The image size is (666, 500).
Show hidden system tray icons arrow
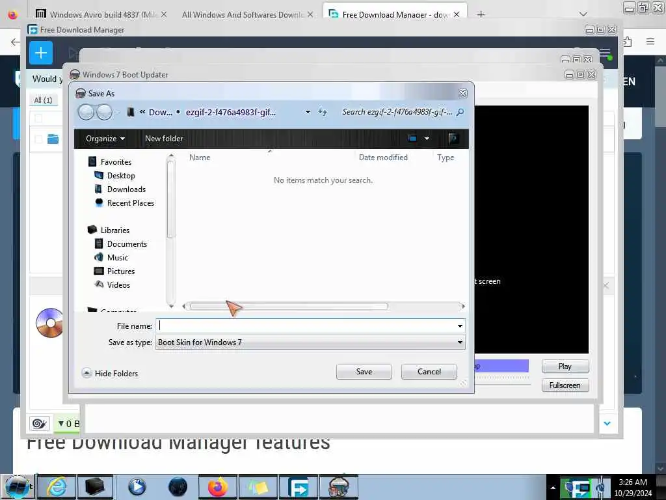(x=553, y=488)
